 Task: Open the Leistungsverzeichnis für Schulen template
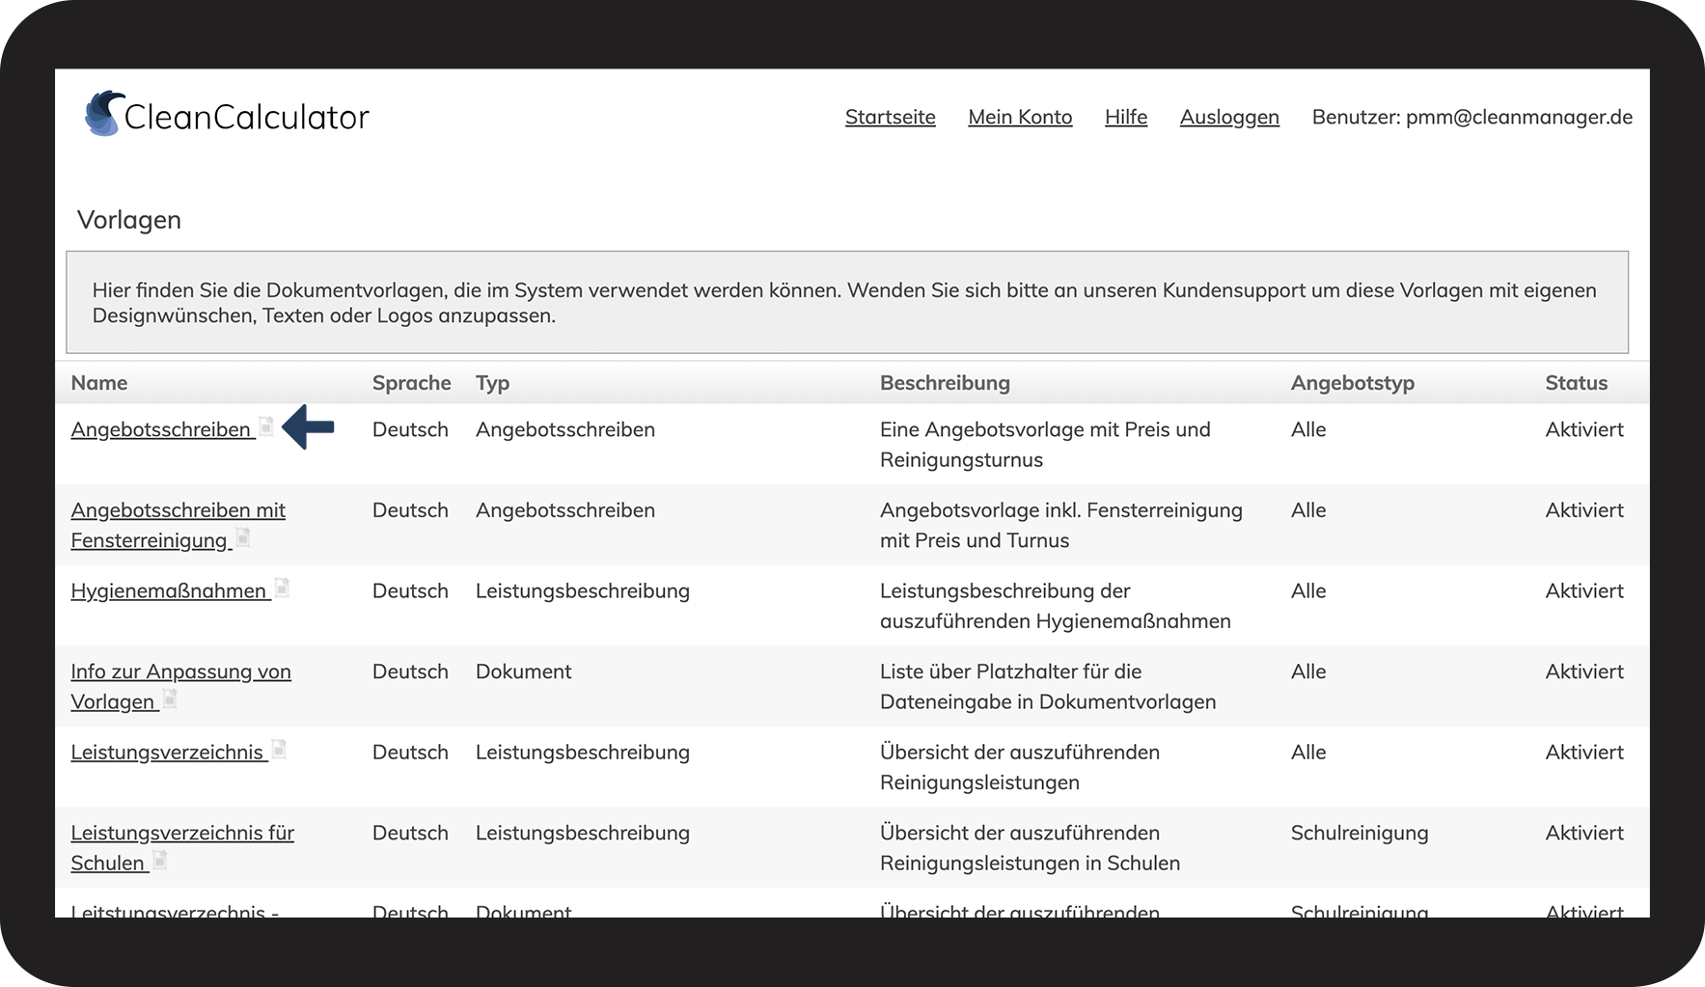[181, 847]
